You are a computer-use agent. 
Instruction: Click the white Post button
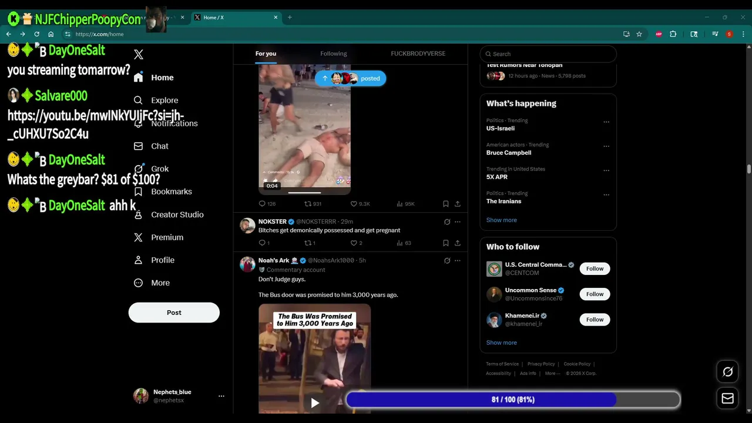(174, 313)
